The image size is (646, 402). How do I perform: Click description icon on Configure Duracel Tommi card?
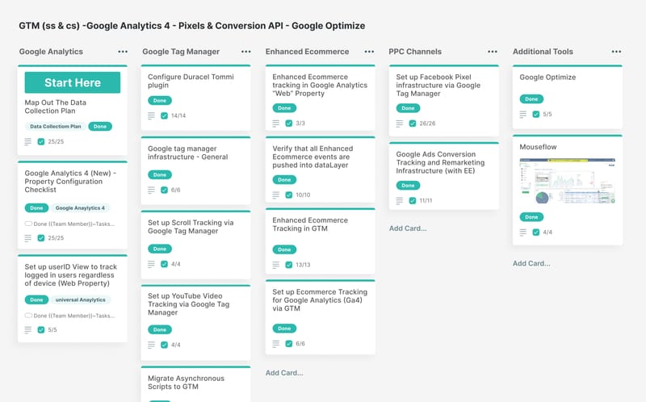(151, 115)
